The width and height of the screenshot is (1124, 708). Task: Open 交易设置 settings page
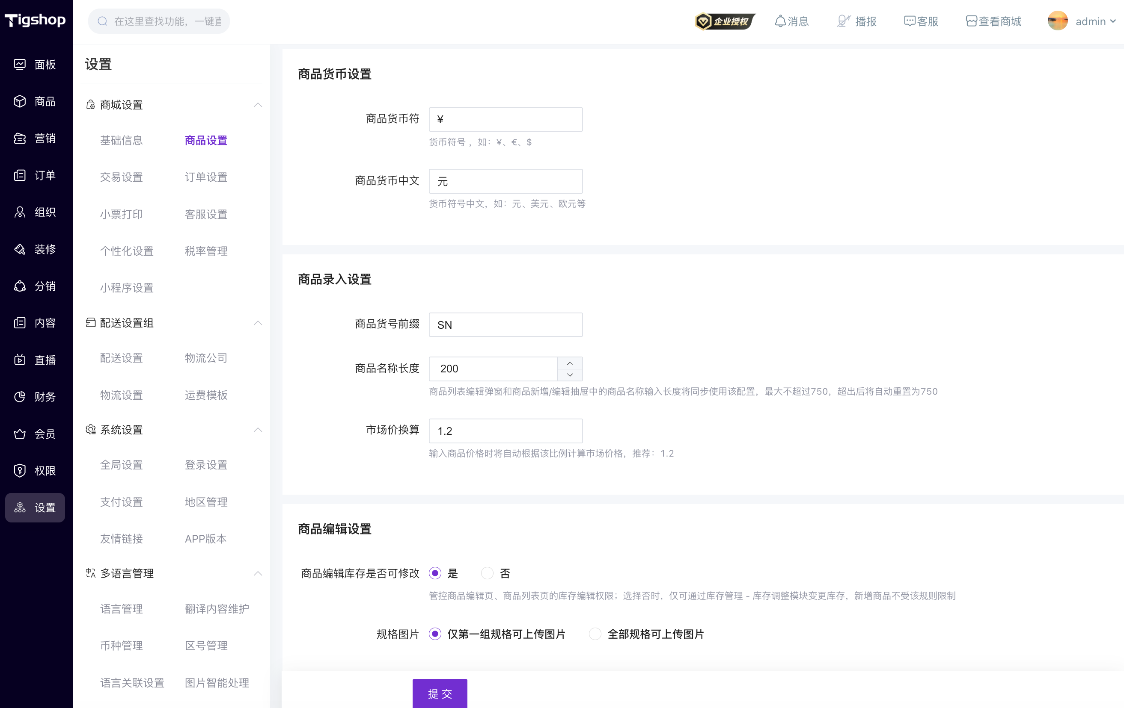click(122, 177)
